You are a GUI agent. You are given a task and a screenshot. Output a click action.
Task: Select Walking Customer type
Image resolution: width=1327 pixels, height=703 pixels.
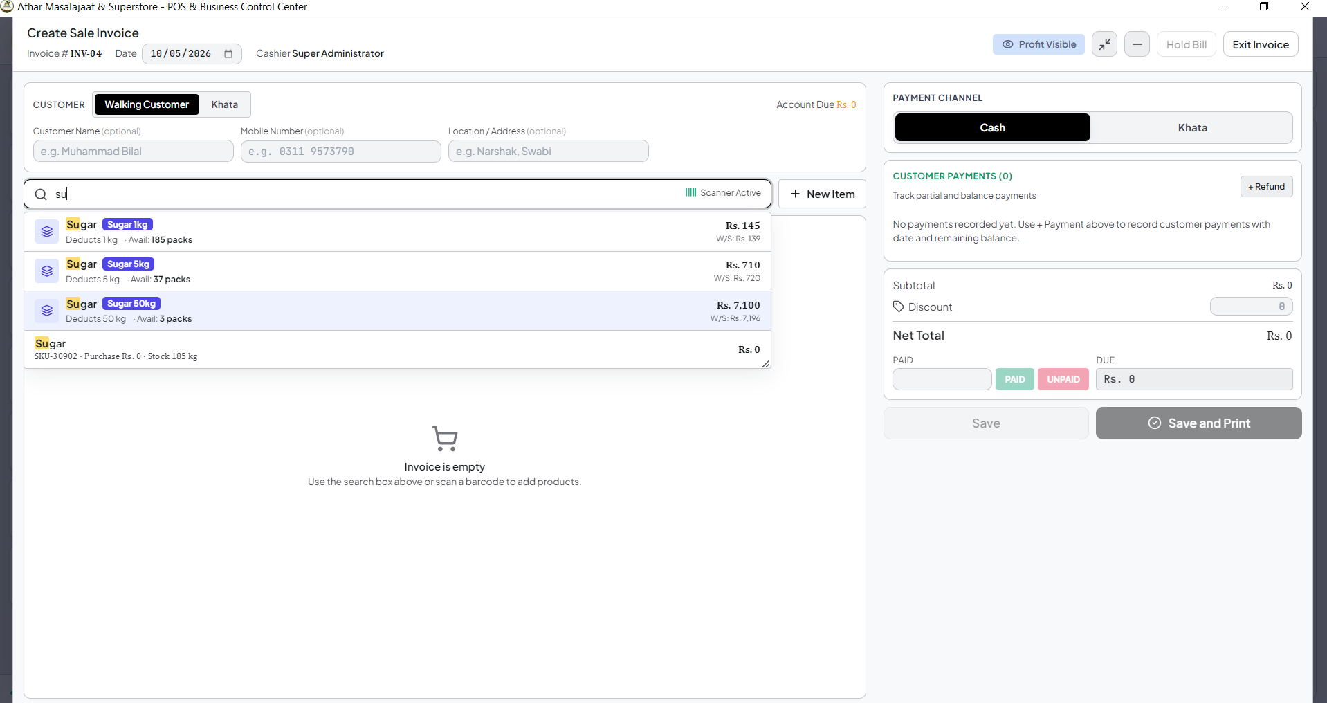[147, 104]
